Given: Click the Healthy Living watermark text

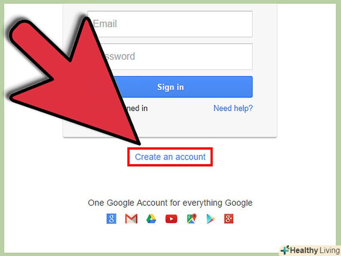Looking at the screenshot, I should (315, 250).
